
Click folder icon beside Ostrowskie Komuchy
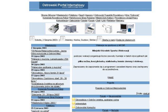click(73, 107)
